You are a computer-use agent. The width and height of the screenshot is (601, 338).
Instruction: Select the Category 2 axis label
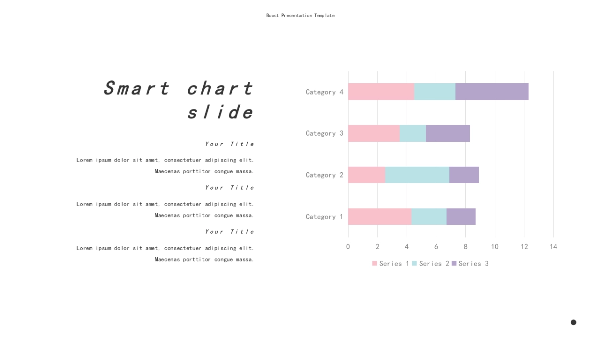click(325, 175)
